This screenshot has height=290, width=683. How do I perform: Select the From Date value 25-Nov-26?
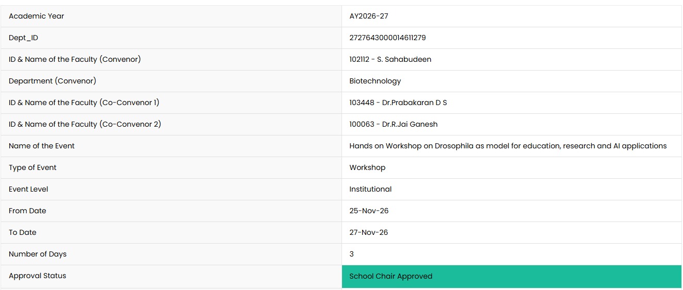[x=369, y=211]
